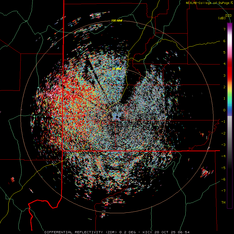Screen dimensions: 234x234
Task: Select the -4 value on the color scale
Action: point(223,156)
